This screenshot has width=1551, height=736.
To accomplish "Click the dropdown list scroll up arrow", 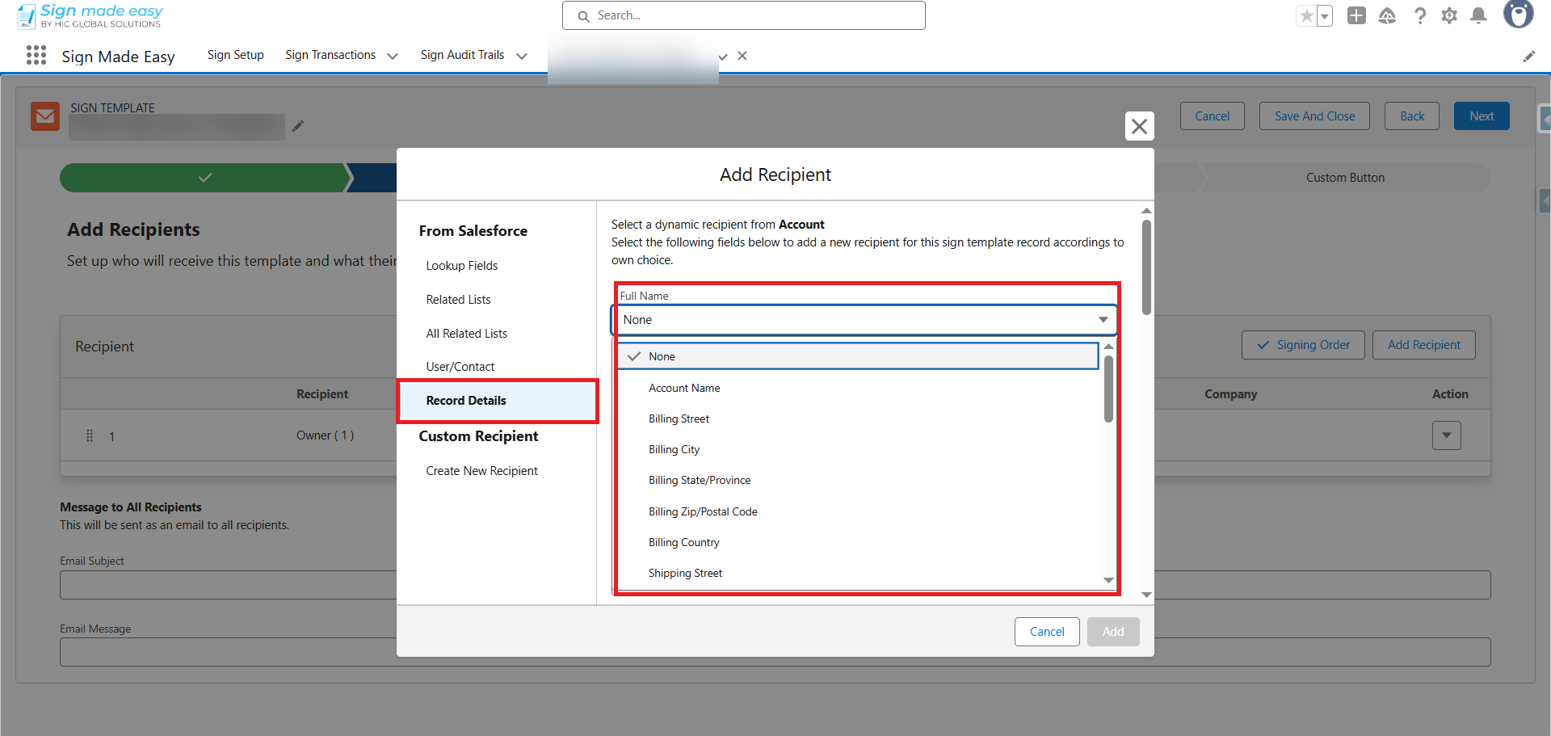I will (1108, 347).
